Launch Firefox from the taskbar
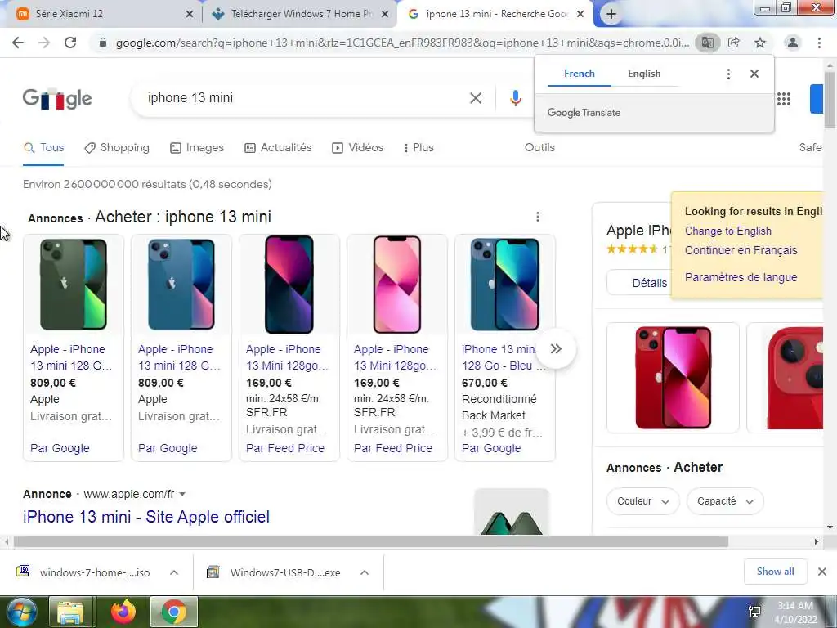The image size is (837, 628). pos(123,612)
